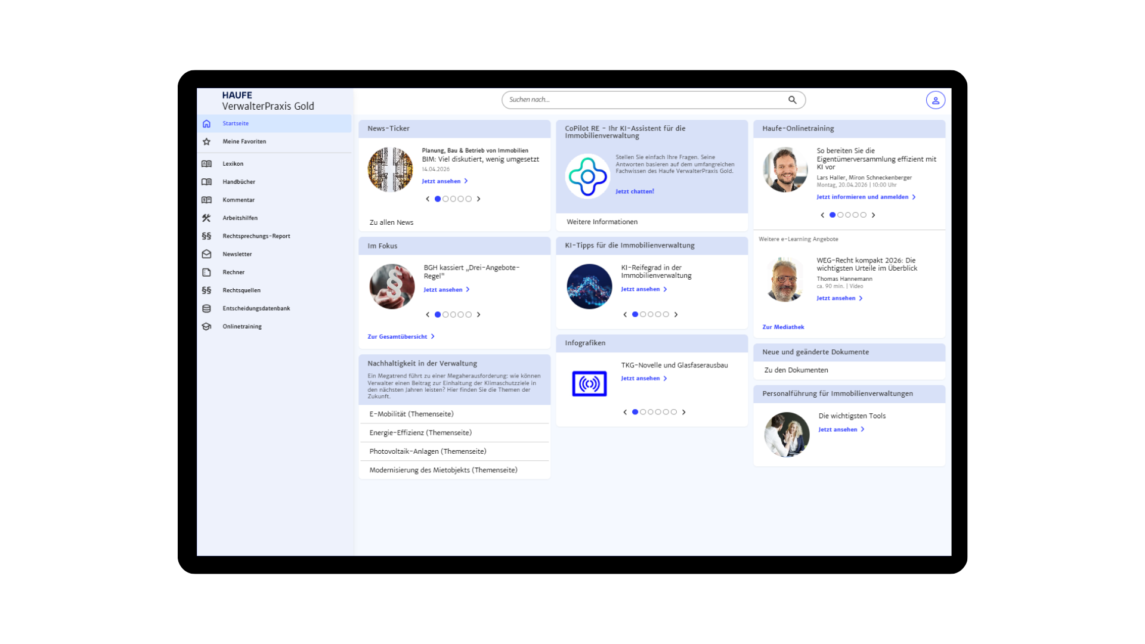Advance Haufe-Onlinetraining carousel next arrow

coord(873,215)
